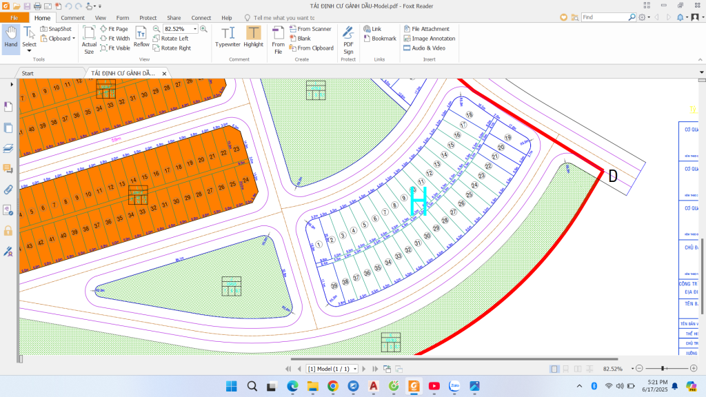Open the Pages thumbnail side panel
The width and height of the screenshot is (706, 397).
tap(8, 128)
